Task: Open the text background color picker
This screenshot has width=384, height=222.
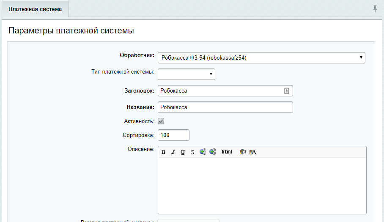Action: pos(243,152)
